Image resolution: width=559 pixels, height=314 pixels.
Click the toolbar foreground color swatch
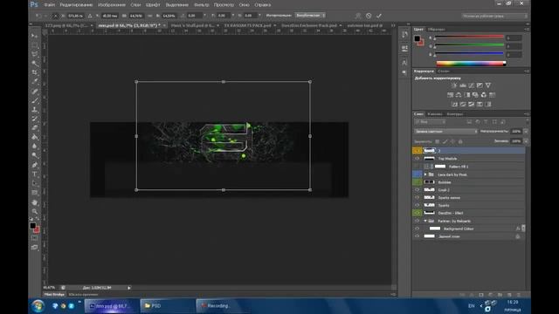tap(33, 226)
